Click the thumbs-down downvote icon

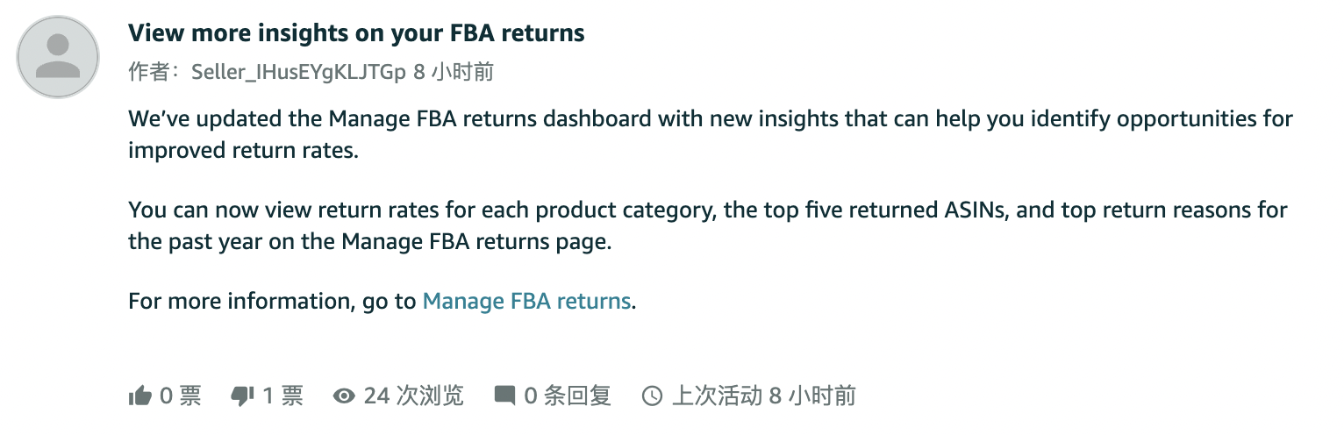tap(241, 396)
